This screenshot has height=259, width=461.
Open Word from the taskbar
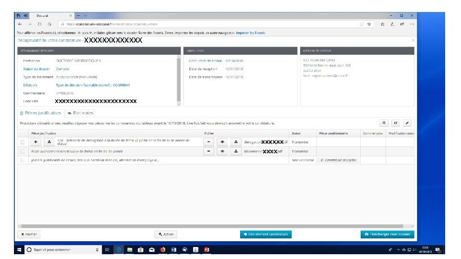tap(173, 249)
